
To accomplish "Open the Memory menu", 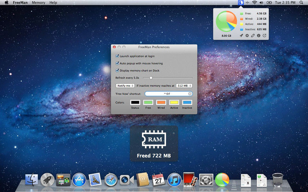I will tap(38, 3).
